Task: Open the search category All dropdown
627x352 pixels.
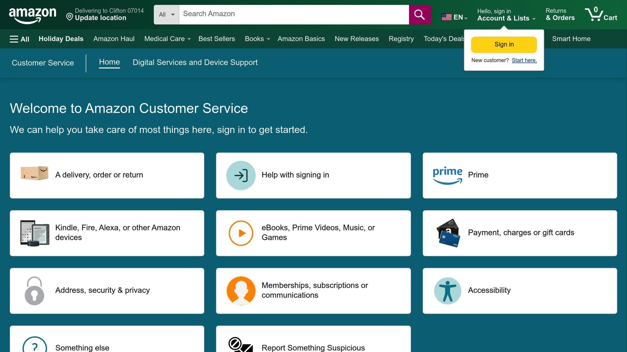Action: (x=166, y=14)
